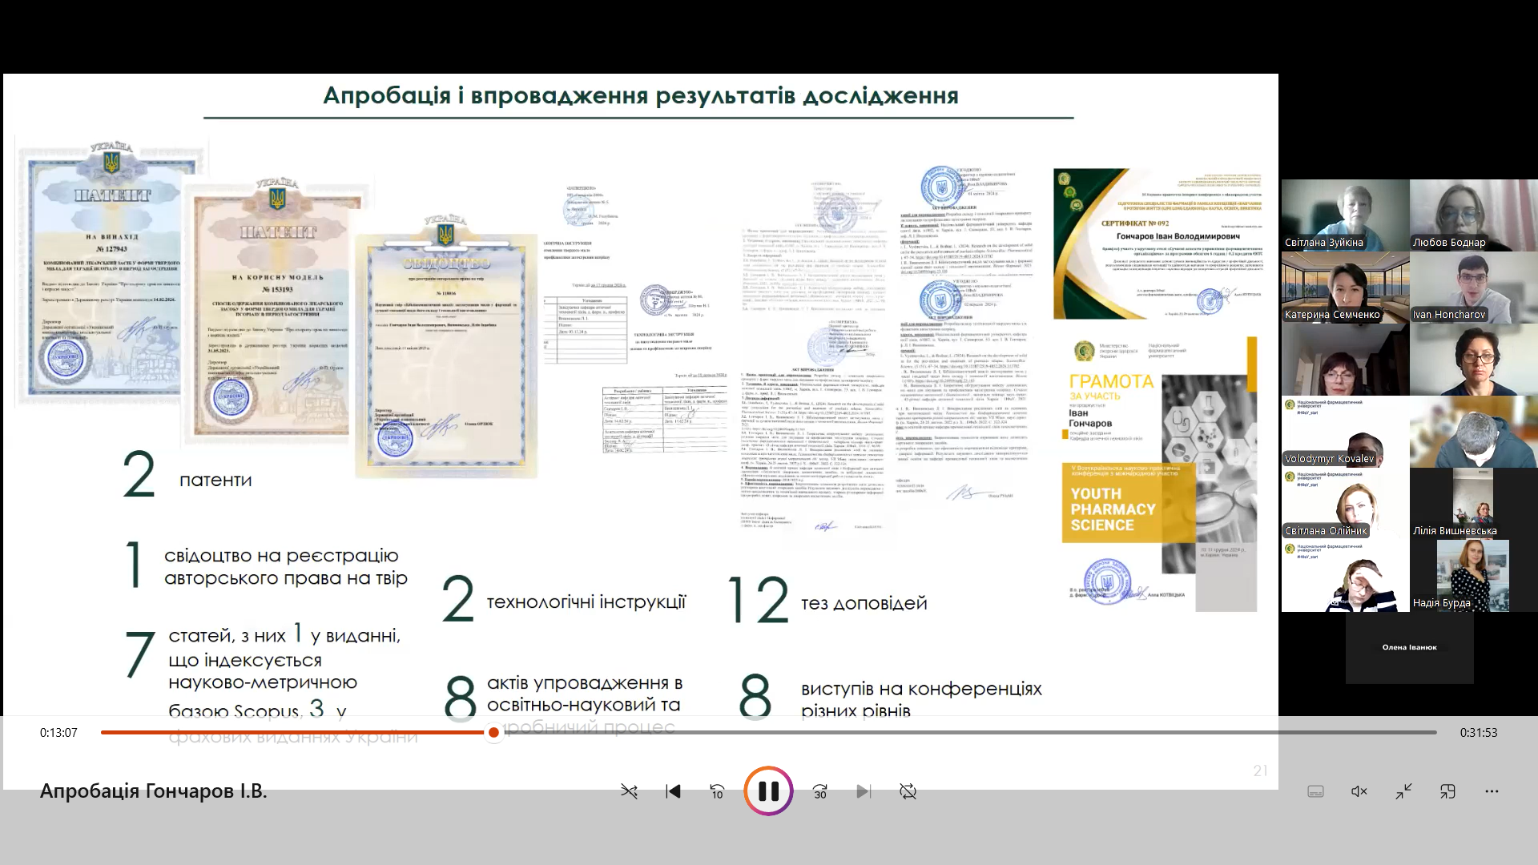Image resolution: width=1538 pixels, height=865 pixels.
Task: Open the captions and subtitles options
Action: click(1315, 791)
